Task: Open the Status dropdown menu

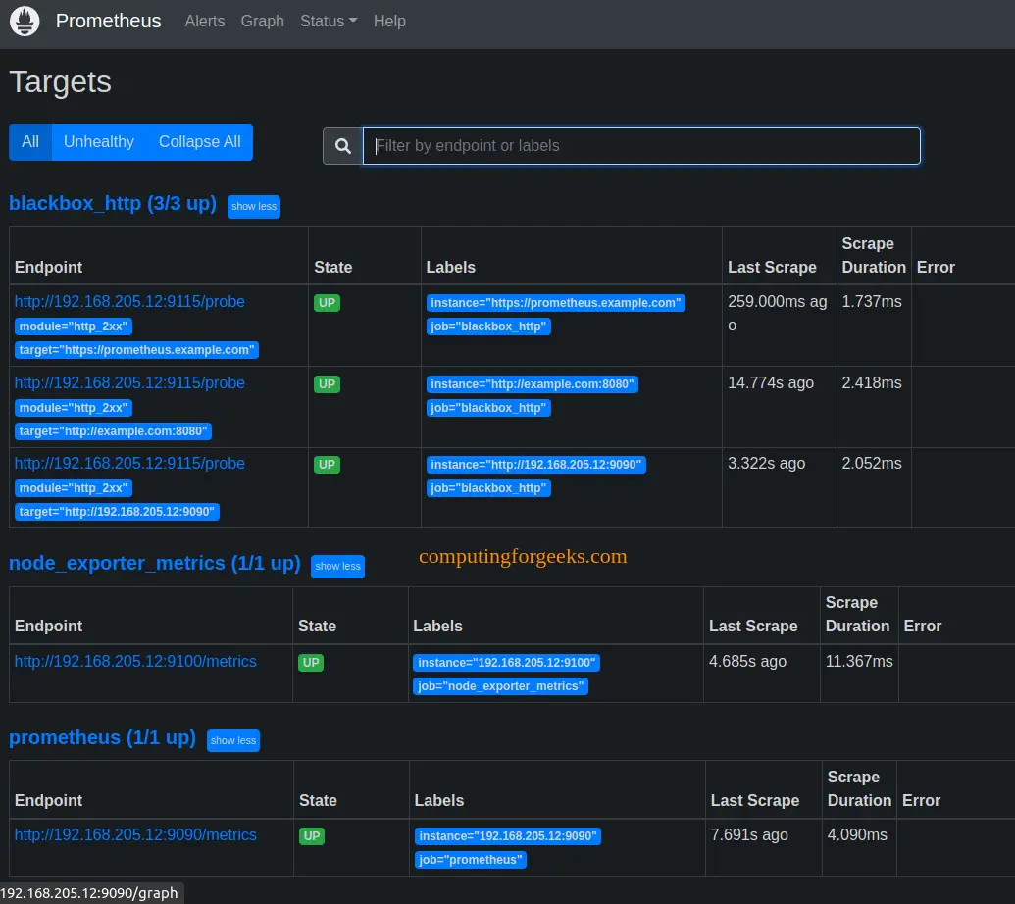Action: click(329, 21)
